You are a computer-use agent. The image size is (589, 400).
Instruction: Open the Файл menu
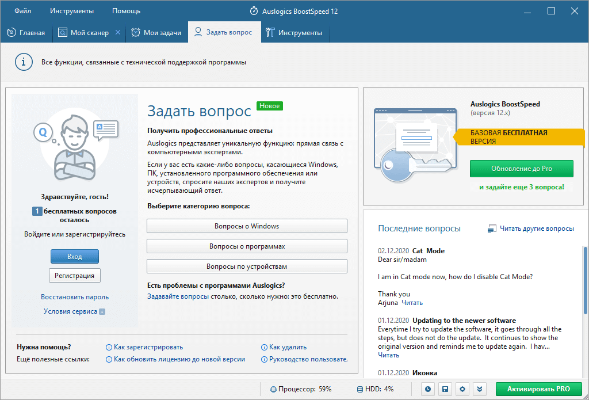coord(22,11)
